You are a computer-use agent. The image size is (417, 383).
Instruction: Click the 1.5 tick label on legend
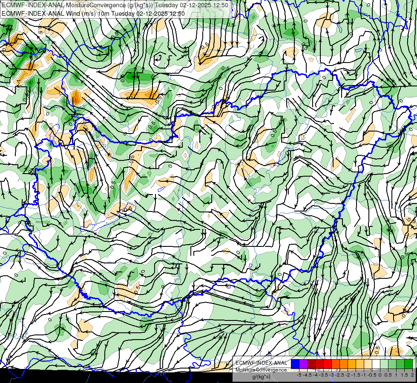404,375
